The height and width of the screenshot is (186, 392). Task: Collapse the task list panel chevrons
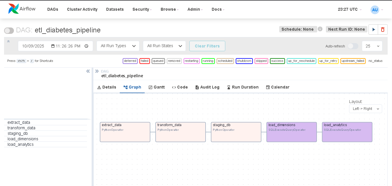(x=88, y=71)
